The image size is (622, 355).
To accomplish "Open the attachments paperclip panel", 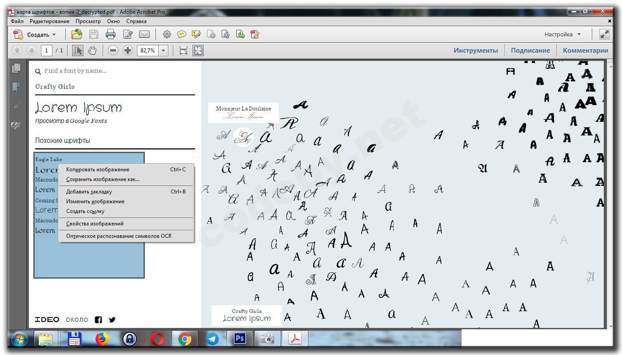I will click(x=16, y=106).
